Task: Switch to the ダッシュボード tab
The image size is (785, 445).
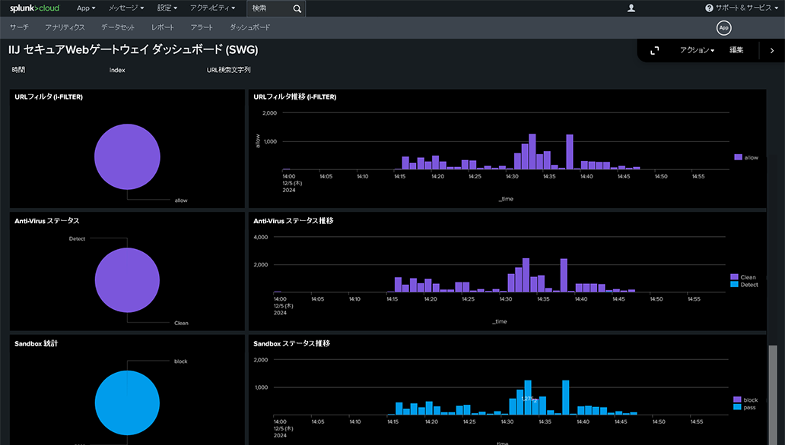Action: tap(249, 27)
